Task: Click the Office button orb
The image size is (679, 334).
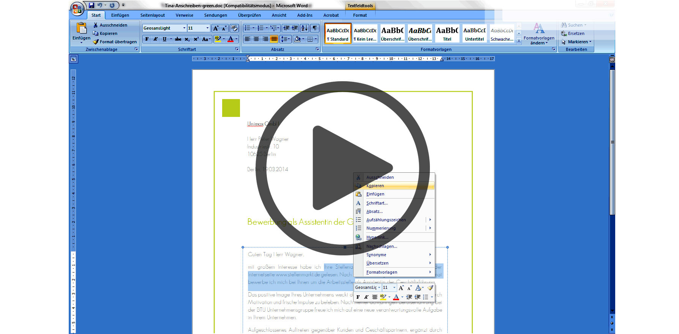Action: pos(77,8)
